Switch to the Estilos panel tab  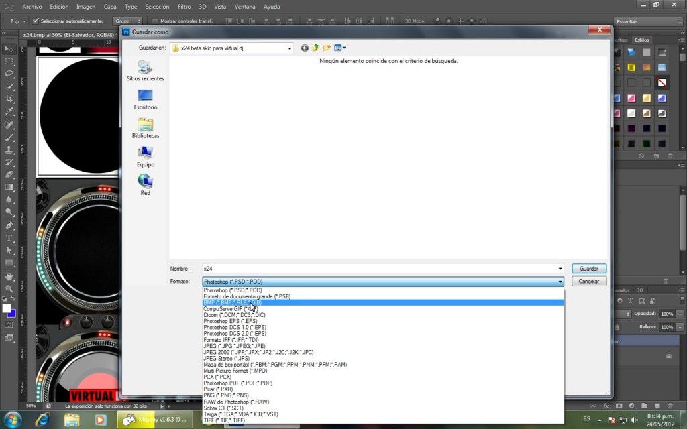[642, 40]
